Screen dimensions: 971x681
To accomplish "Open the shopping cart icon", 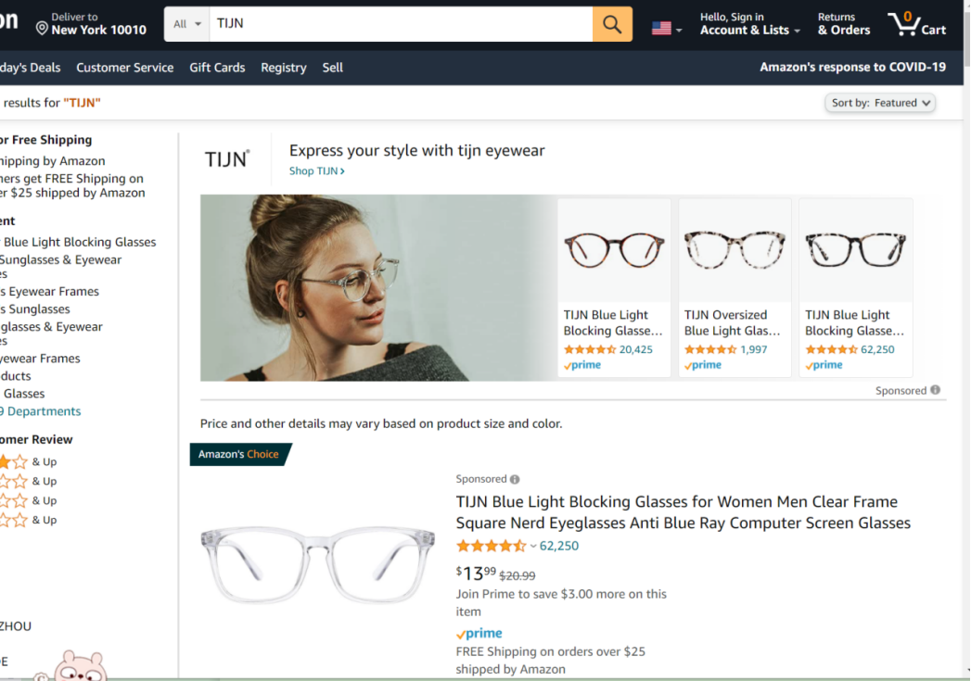I will [916, 24].
